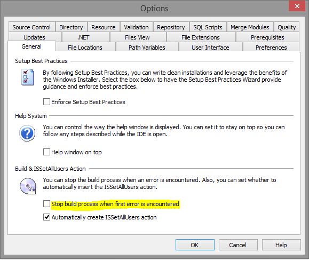Switch to the Source Control tab
Viewport: 309px width, 260px height.
[x=31, y=27]
